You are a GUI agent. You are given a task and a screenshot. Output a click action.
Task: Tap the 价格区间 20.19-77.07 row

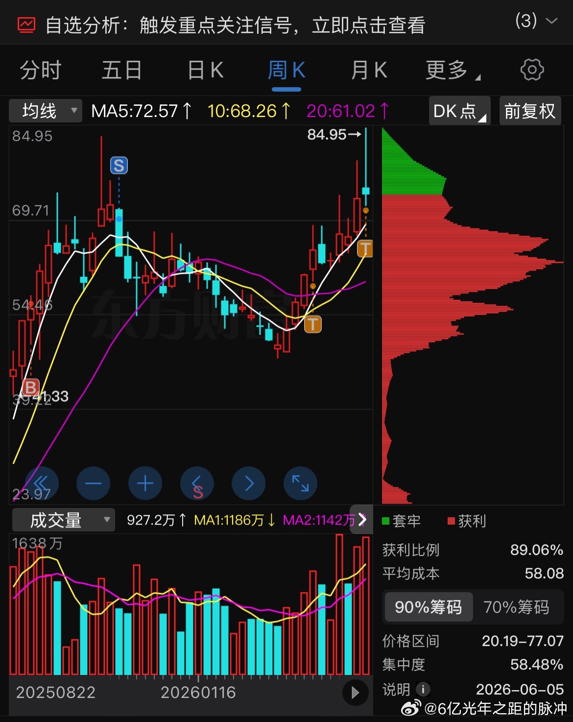point(473,641)
